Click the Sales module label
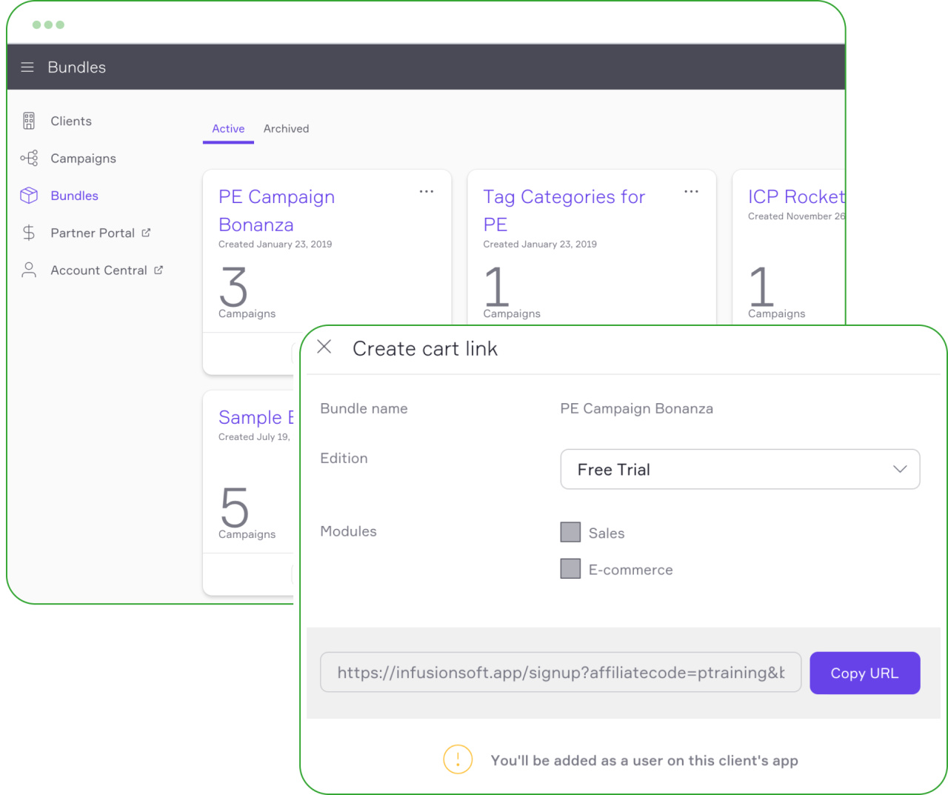948x795 pixels. click(607, 533)
